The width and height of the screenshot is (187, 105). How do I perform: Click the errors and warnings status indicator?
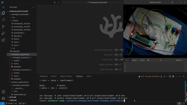pos(22,104)
